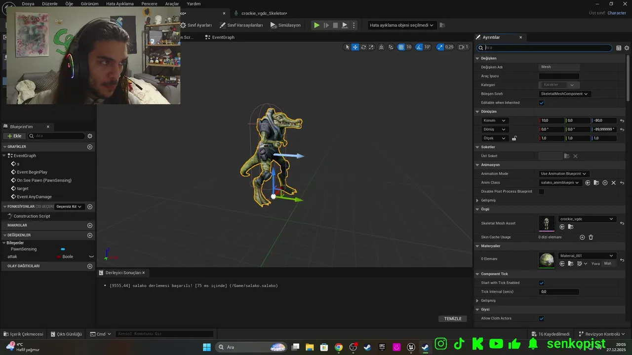Toggle scale snapping icon
The image size is (632, 355).
pos(439,47)
